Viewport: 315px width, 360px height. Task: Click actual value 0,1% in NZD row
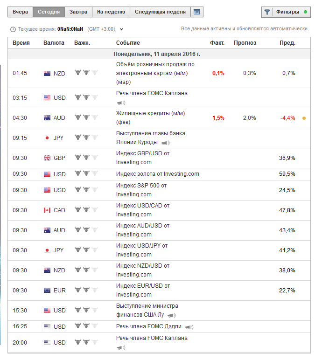(x=218, y=73)
